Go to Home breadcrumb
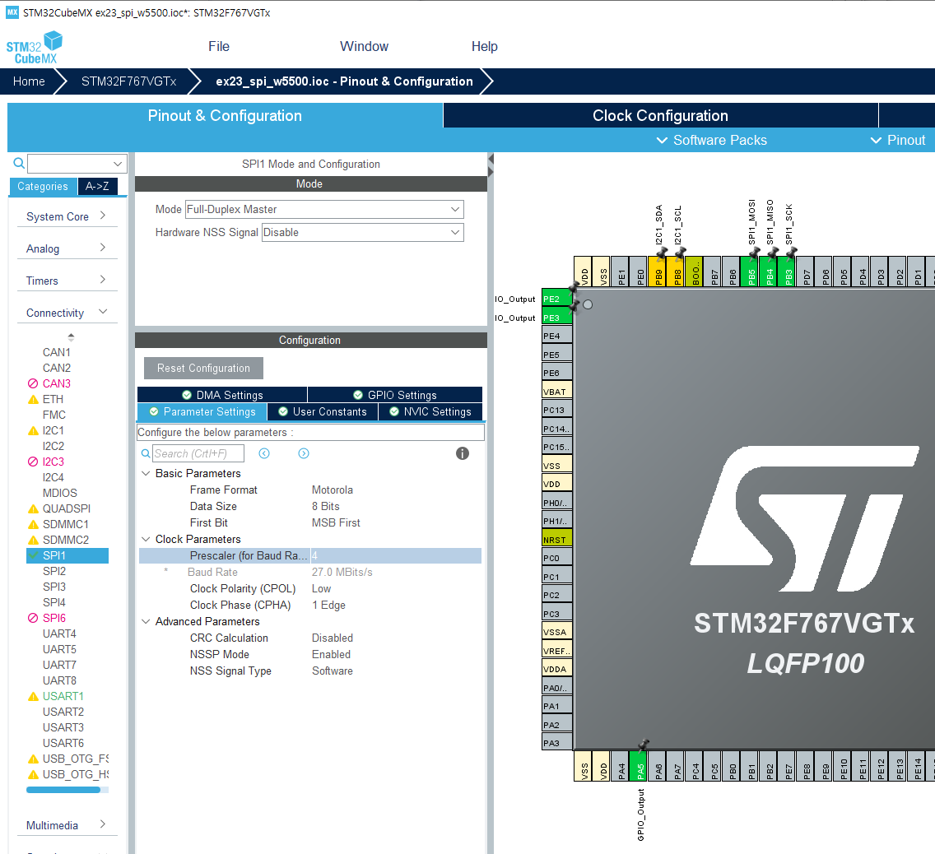The image size is (935, 854). pyautogui.click(x=29, y=81)
